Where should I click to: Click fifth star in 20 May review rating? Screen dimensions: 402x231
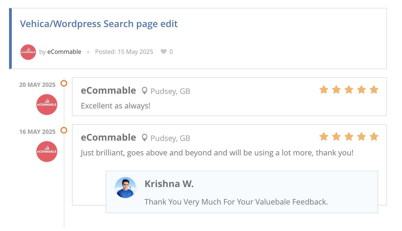[x=374, y=90]
